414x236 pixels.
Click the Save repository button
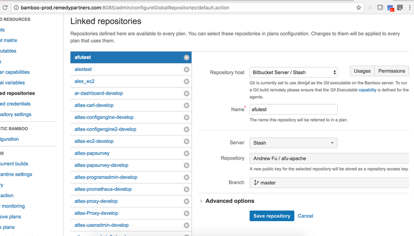tap(272, 216)
